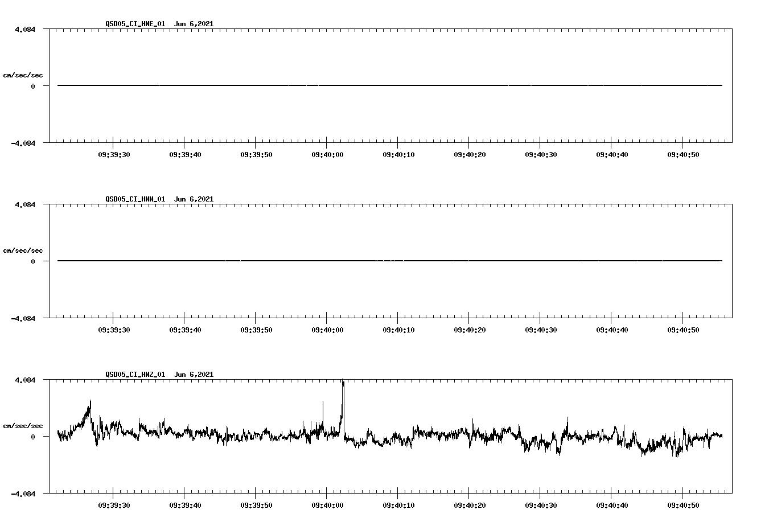Viewport: 773px width, 526px height.
Task: Select 09:40:10 time label under HNN plot
Action: pos(398,330)
